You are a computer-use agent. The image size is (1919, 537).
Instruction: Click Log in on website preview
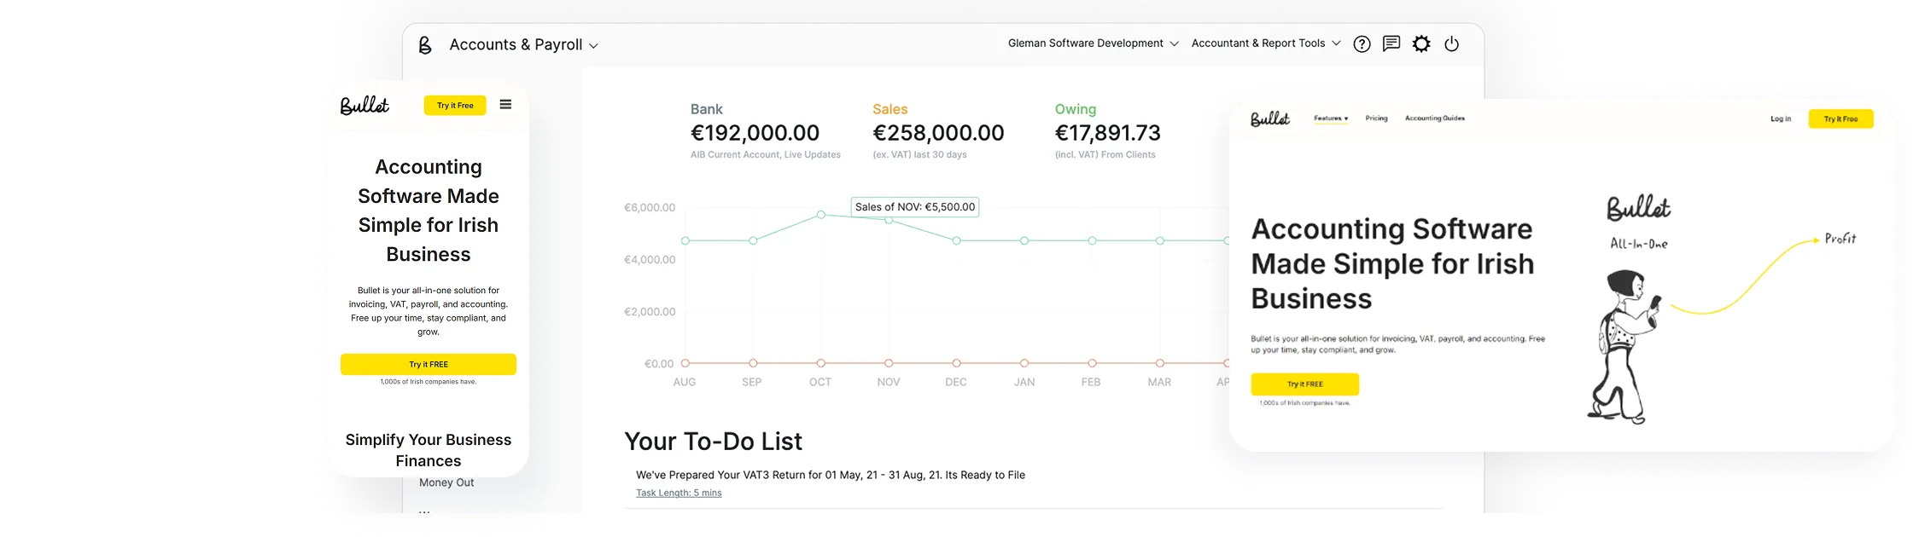(1781, 118)
